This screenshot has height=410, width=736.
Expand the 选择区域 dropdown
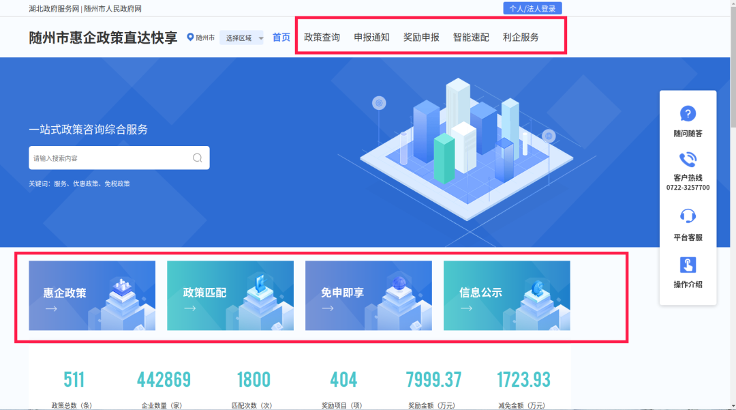tap(242, 38)
